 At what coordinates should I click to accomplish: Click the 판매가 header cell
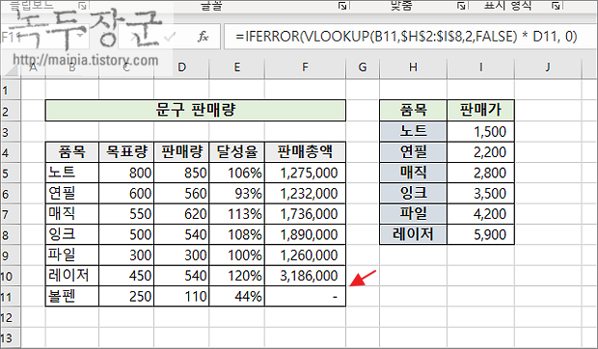point(480,111)
